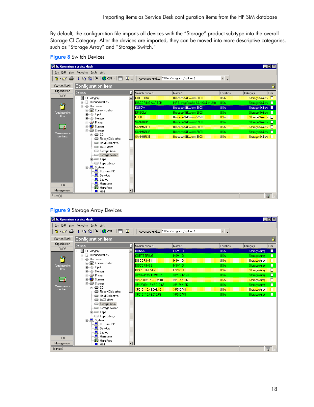Click the CST globe icon in Figure 8 toolbar
The height and width of the screenshot is (407, 314).
pyautogui.click(x=104, y=78)
